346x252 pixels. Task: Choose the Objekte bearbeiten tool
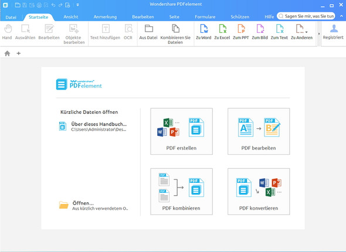pyautogui.click(x=74, y=34)
